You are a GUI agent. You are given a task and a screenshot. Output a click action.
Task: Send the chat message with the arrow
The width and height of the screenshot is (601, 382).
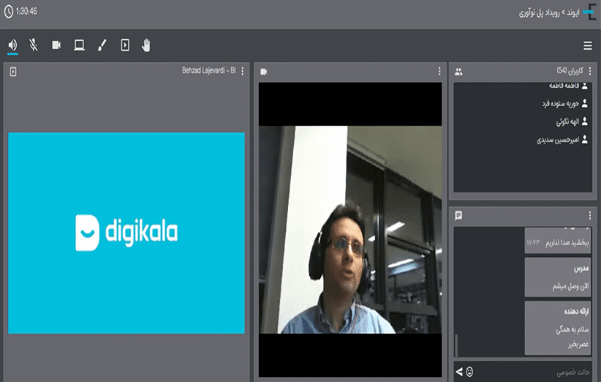(x=459, y=372)
